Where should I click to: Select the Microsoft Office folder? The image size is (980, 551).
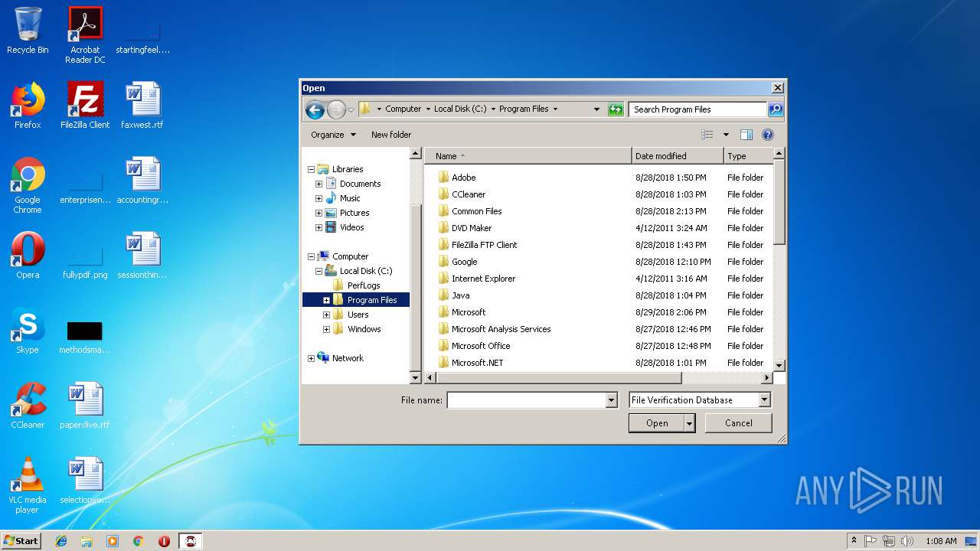(480, 346)
